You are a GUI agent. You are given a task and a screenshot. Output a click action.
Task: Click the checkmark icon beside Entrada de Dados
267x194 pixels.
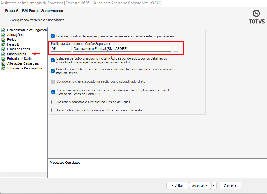coord(4,59)
